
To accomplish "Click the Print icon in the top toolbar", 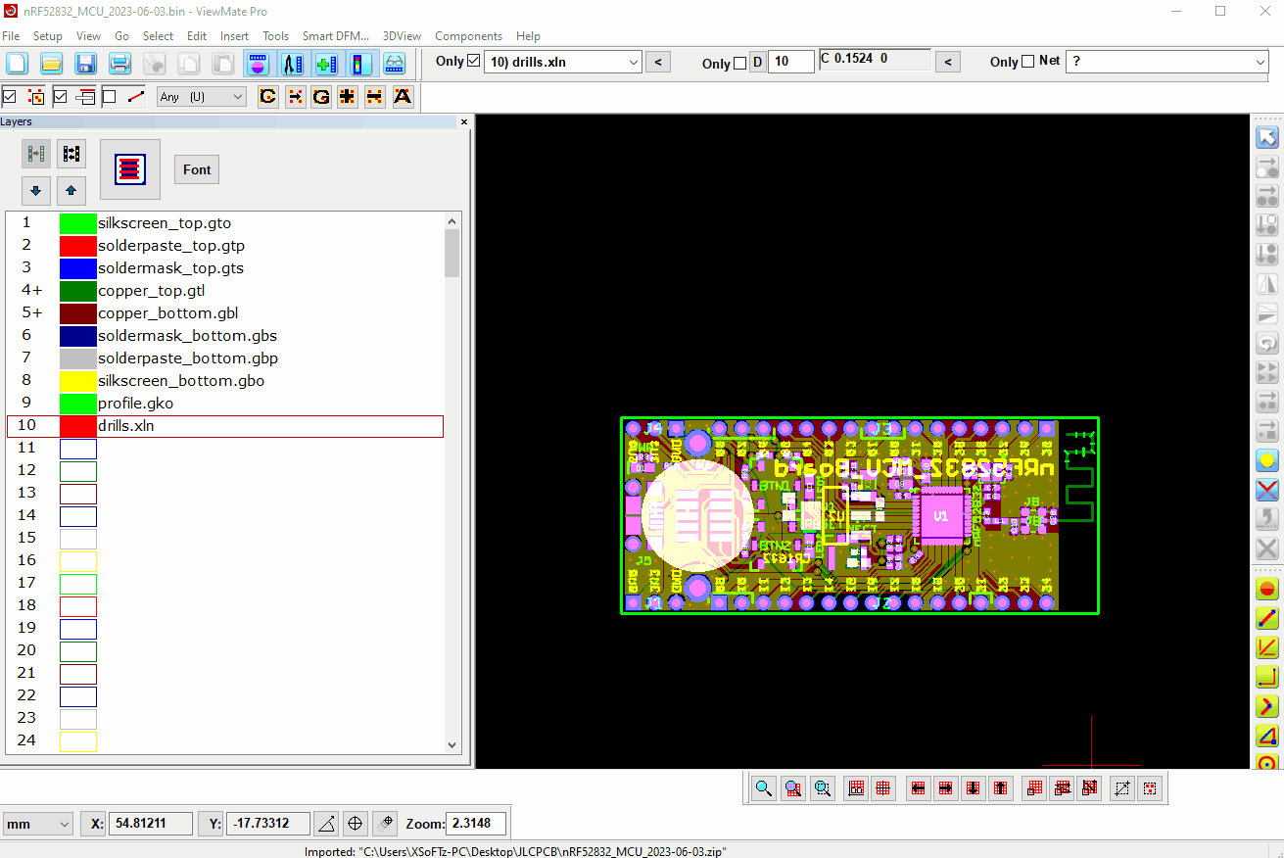I will click(120, 61).
